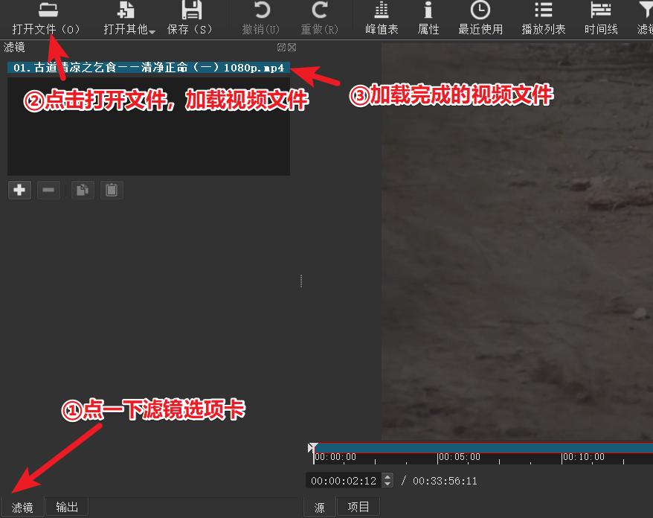Paste filters using the clipboard icon

[x=111, y=189]
